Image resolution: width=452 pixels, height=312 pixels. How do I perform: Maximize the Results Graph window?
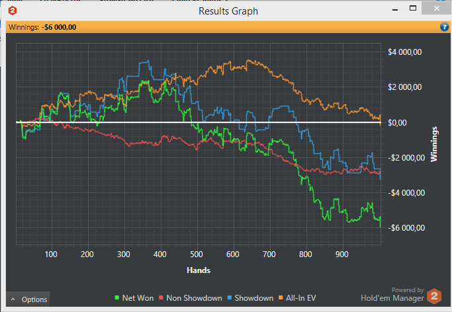point(413,8)
